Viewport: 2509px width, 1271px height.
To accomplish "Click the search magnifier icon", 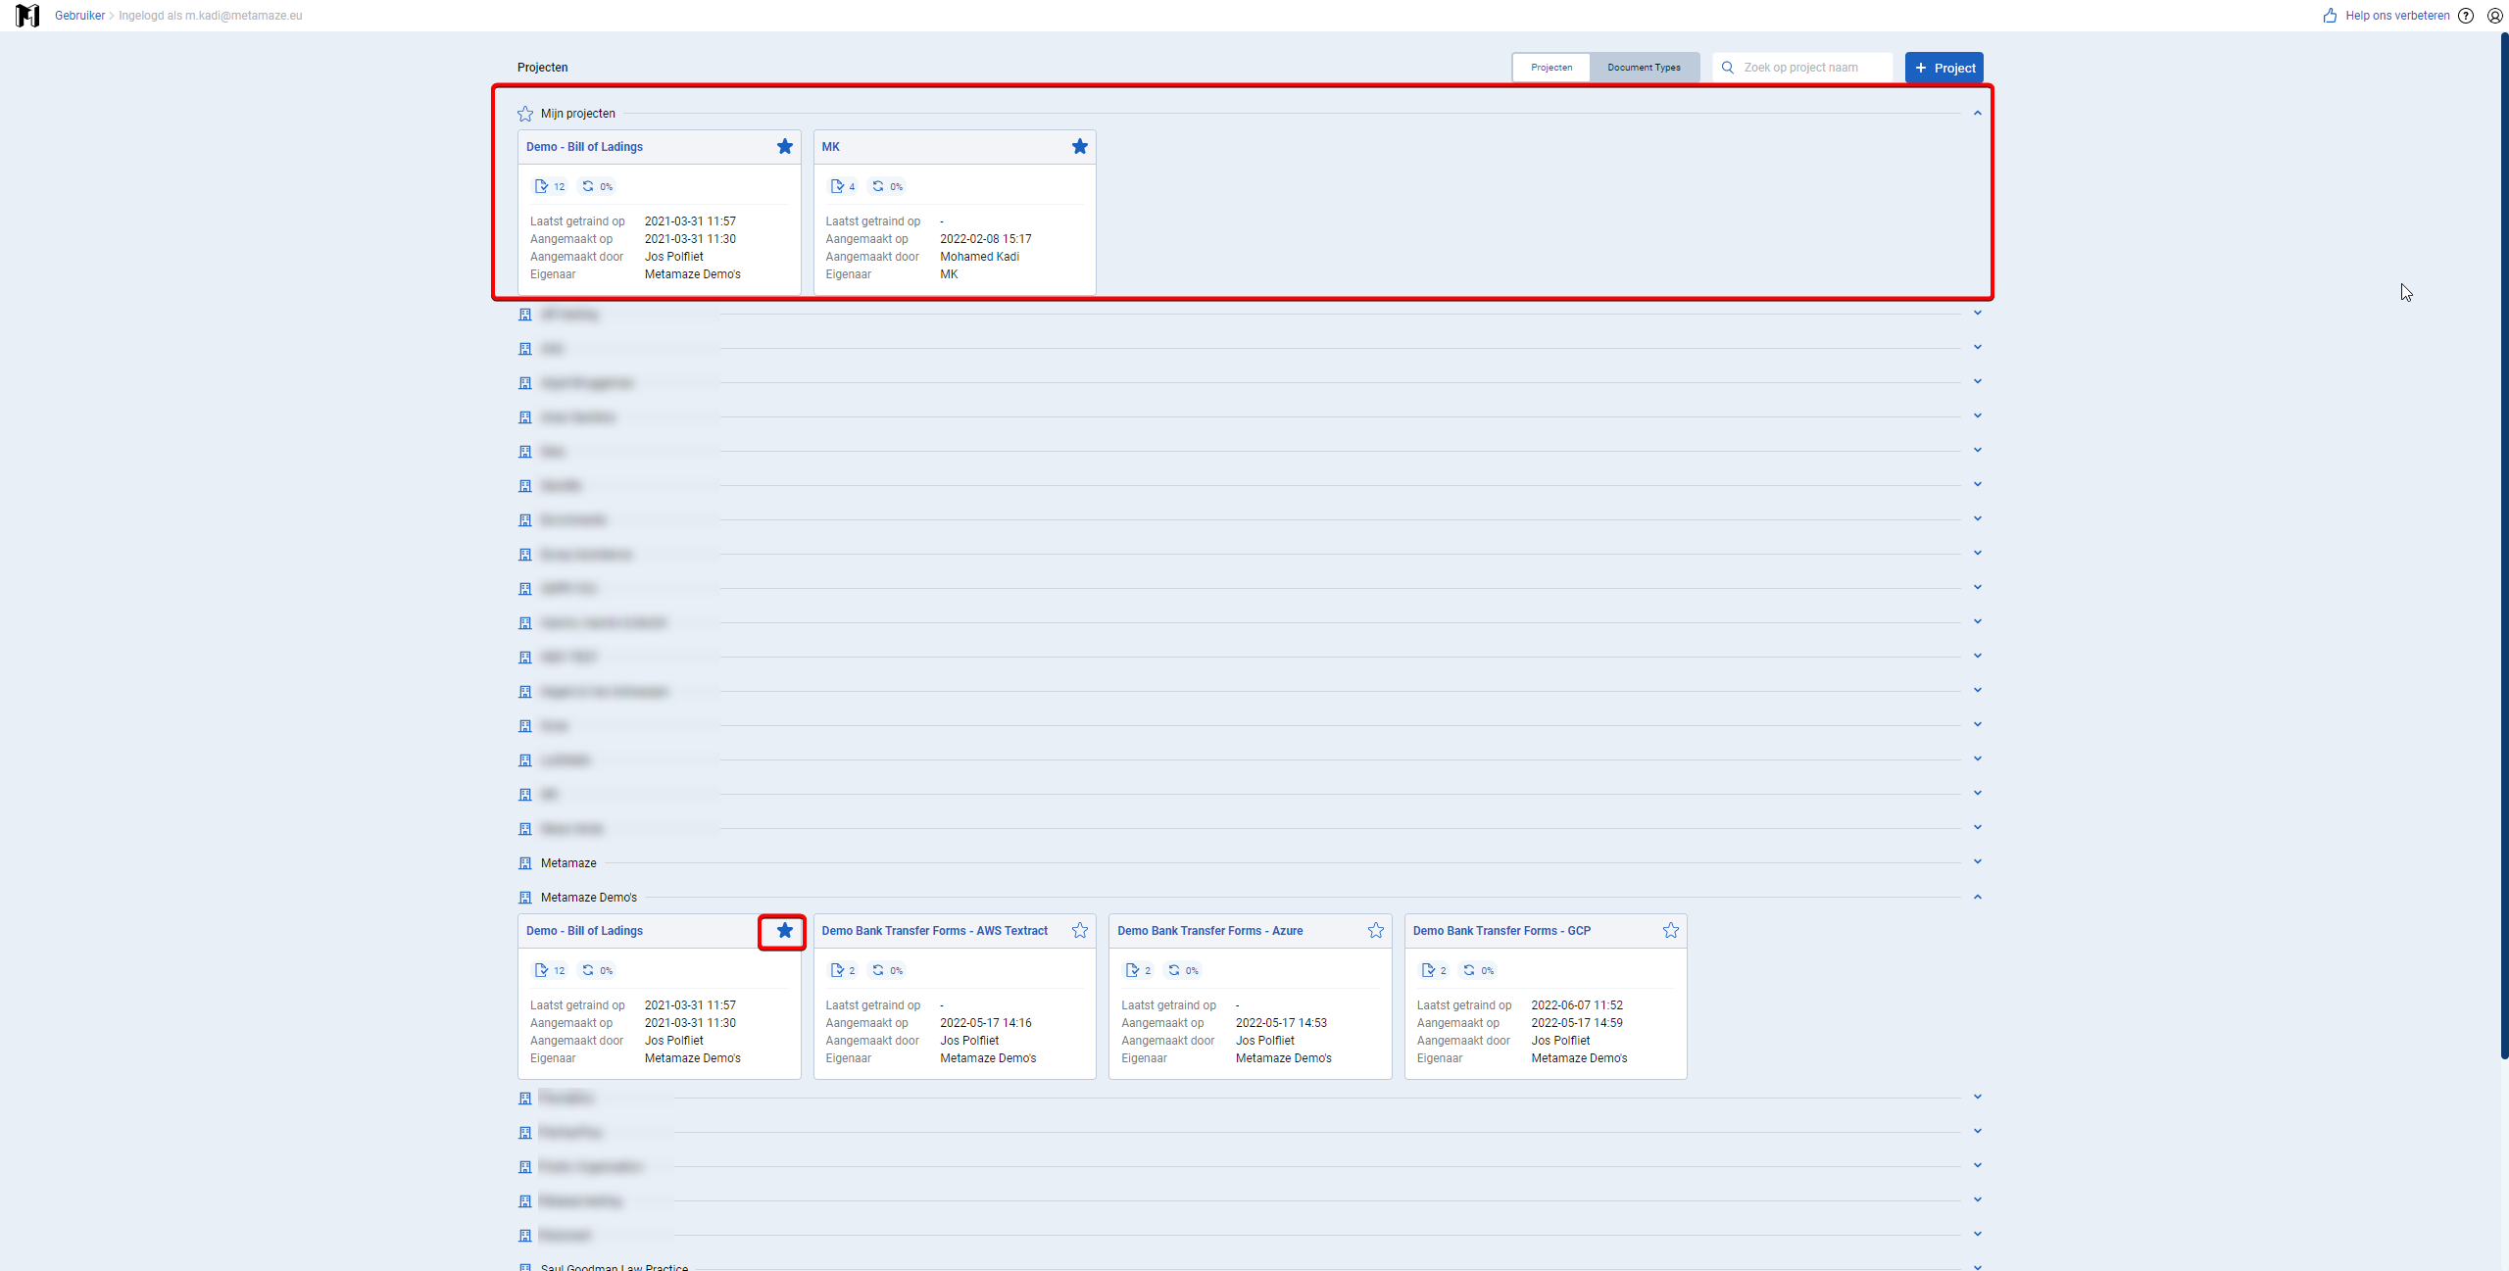I will (1728, 68).
